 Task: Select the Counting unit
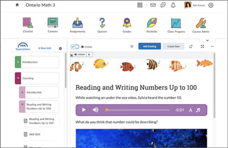37,78
